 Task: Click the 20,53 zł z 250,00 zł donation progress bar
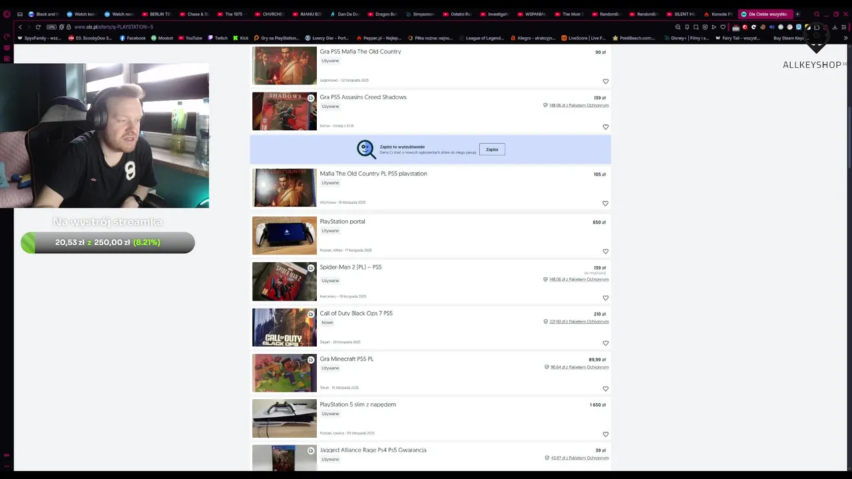pos(108,243)
